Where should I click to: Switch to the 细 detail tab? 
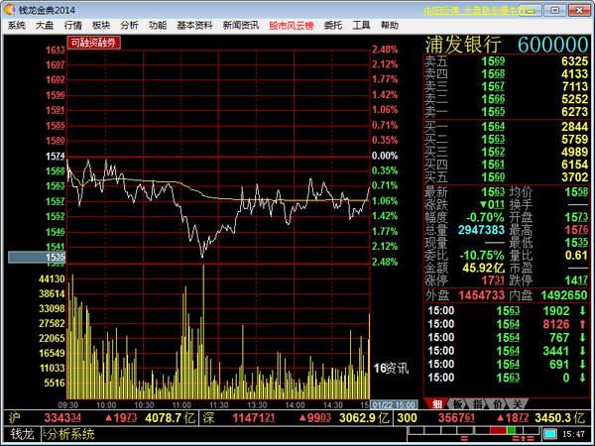(x=437, y=403)
